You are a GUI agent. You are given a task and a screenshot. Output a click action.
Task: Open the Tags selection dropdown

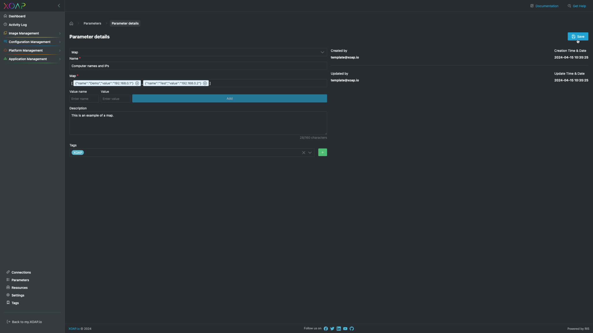tap(310, 152)
